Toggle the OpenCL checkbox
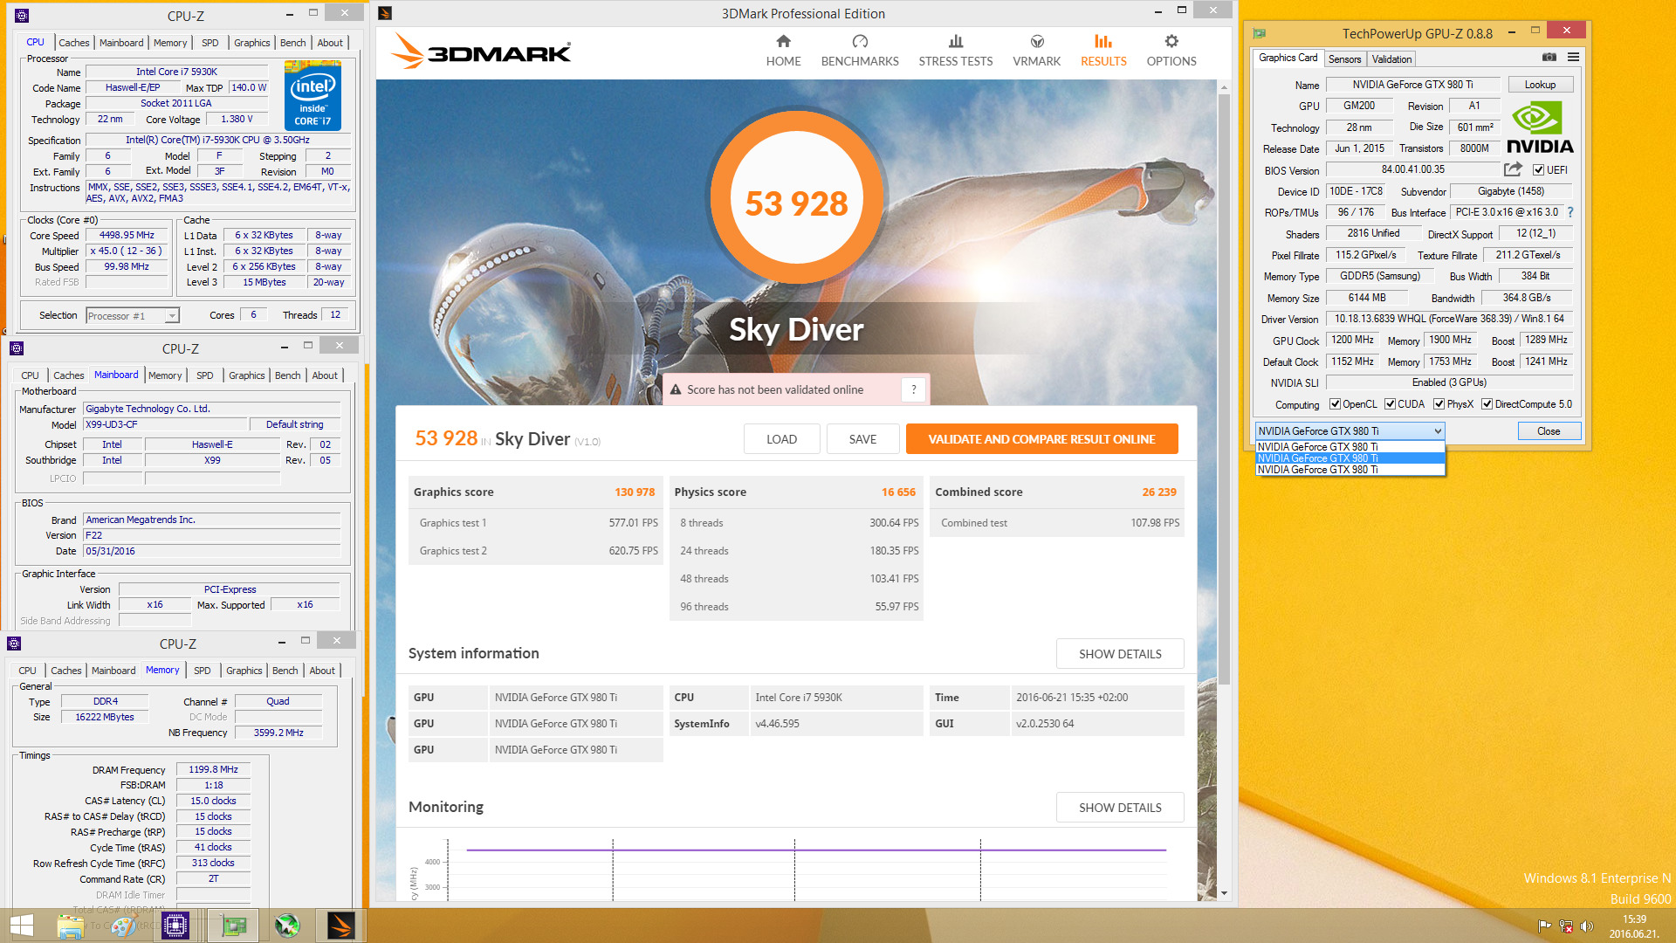Image resolution: width=1676 pixels, height=943 pixels. coord(1335,404)
